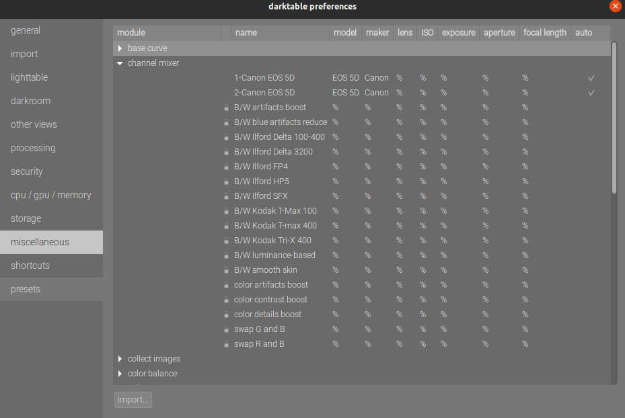This screenshot has height=418, width=625.
Task: Select the 2-Canon EOS 5D preset
Action: 264,93
